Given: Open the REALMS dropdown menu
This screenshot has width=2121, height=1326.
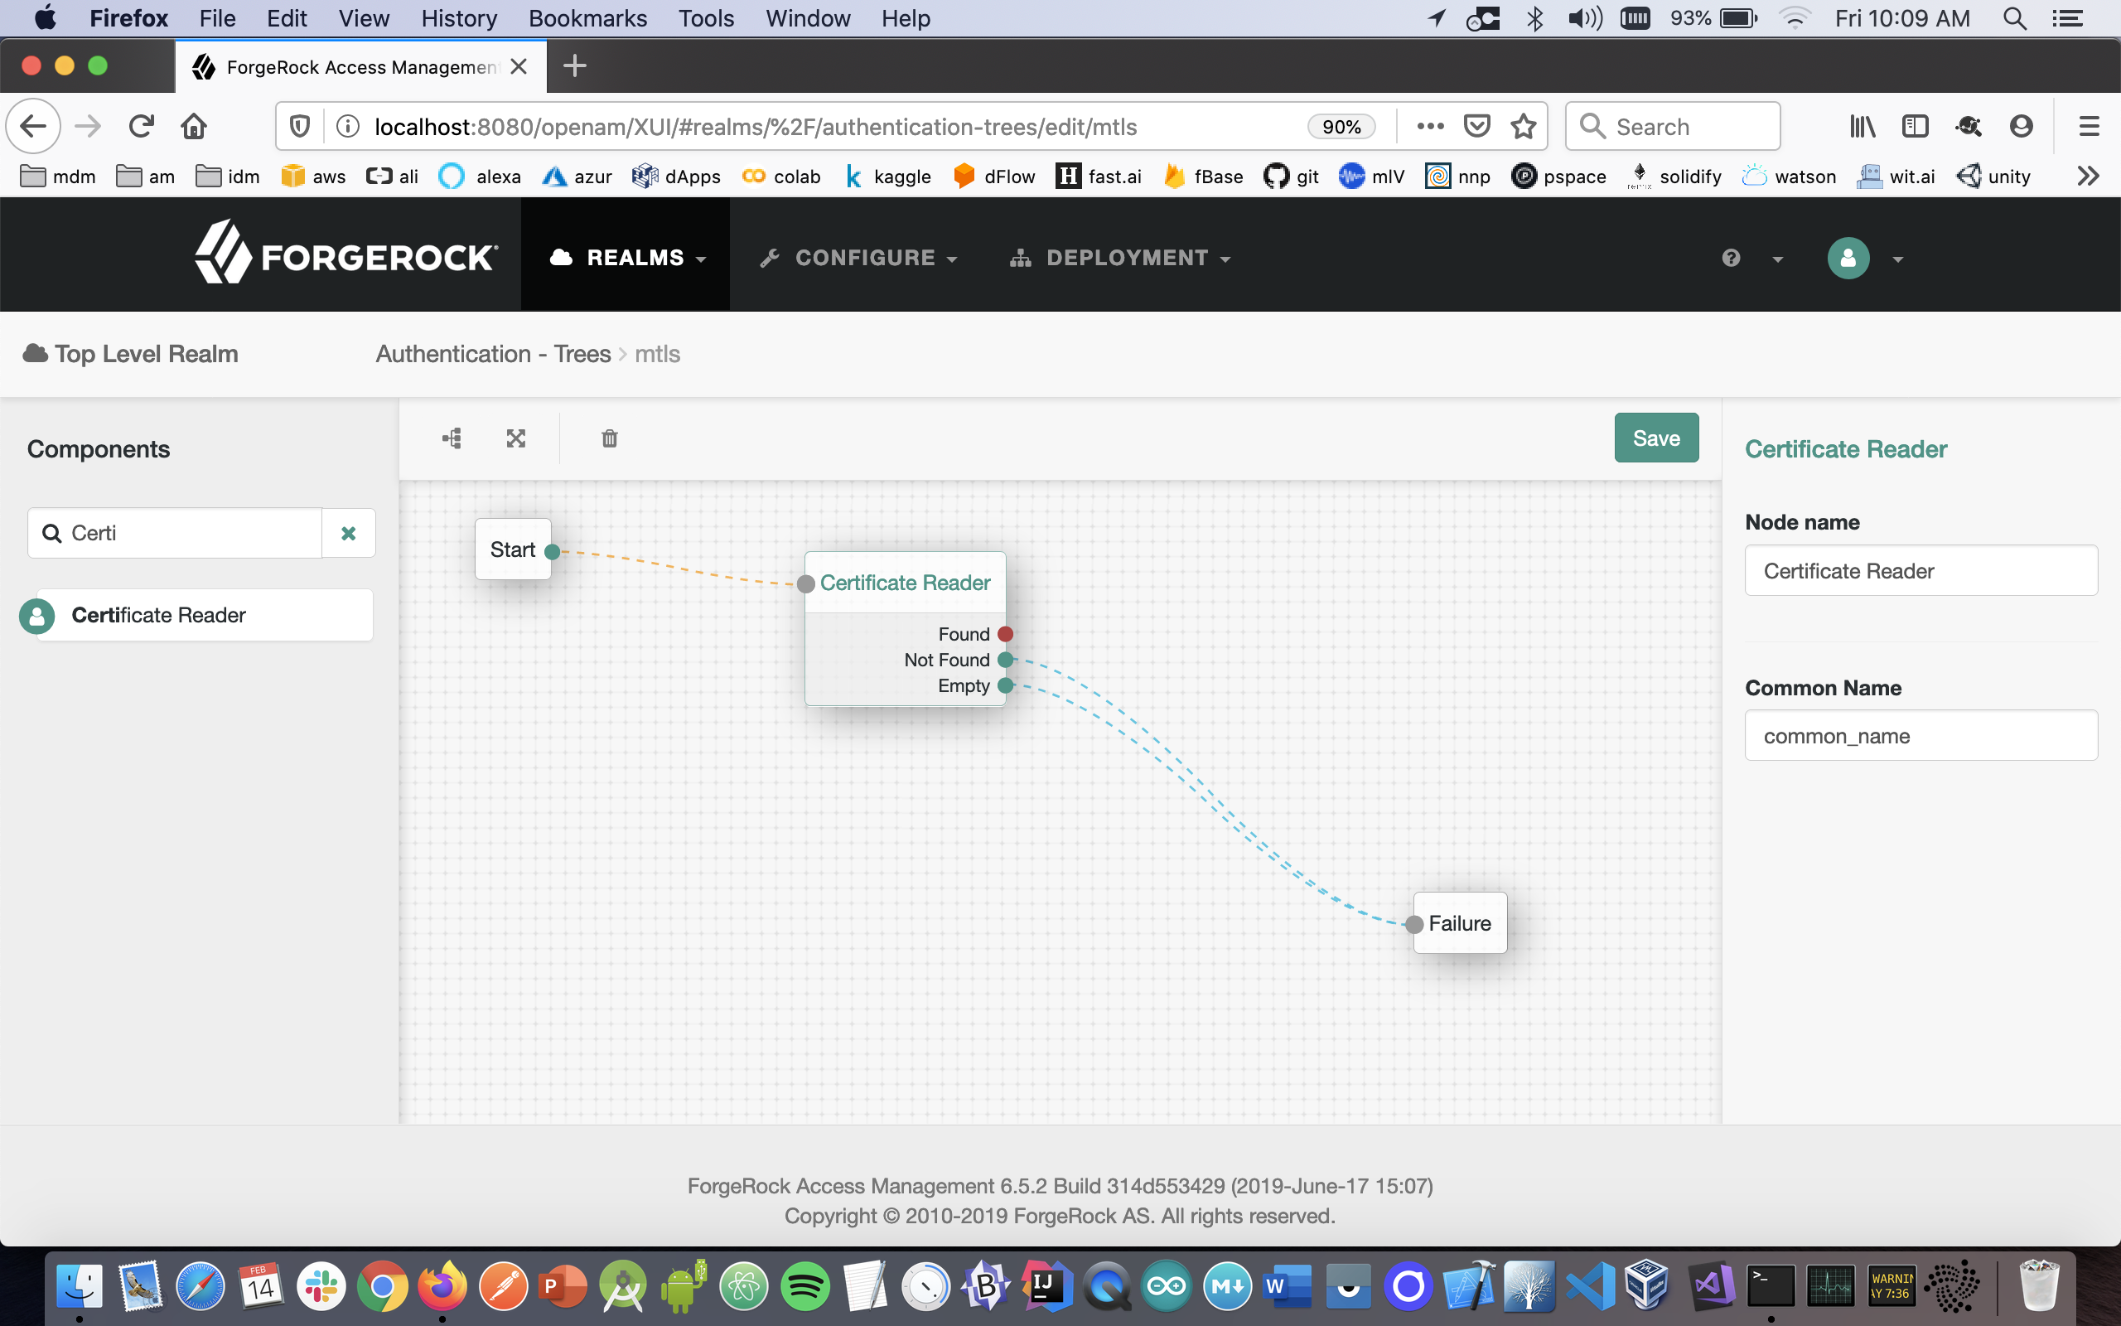Looking at the screenshot, I should 626,258.
